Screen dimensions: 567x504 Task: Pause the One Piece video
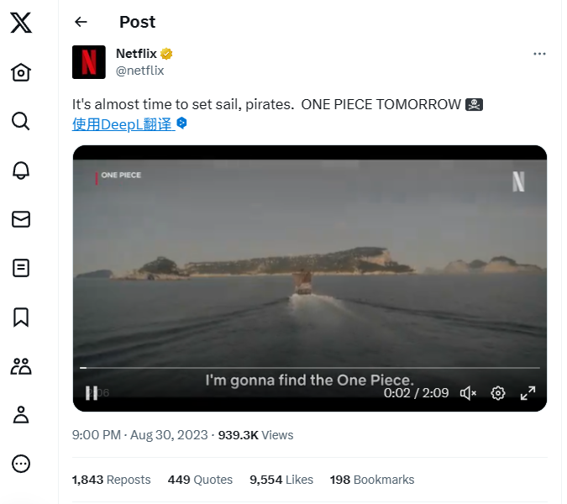(92, 393)
